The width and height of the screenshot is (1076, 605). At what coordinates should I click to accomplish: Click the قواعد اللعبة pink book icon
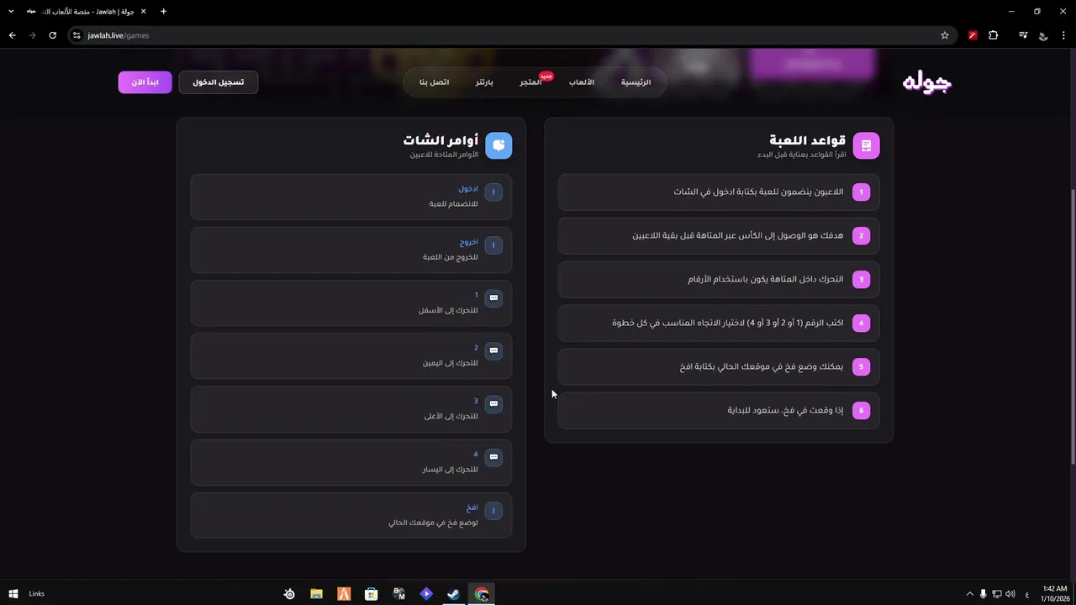pyautogui.click(x=866, y=145)
